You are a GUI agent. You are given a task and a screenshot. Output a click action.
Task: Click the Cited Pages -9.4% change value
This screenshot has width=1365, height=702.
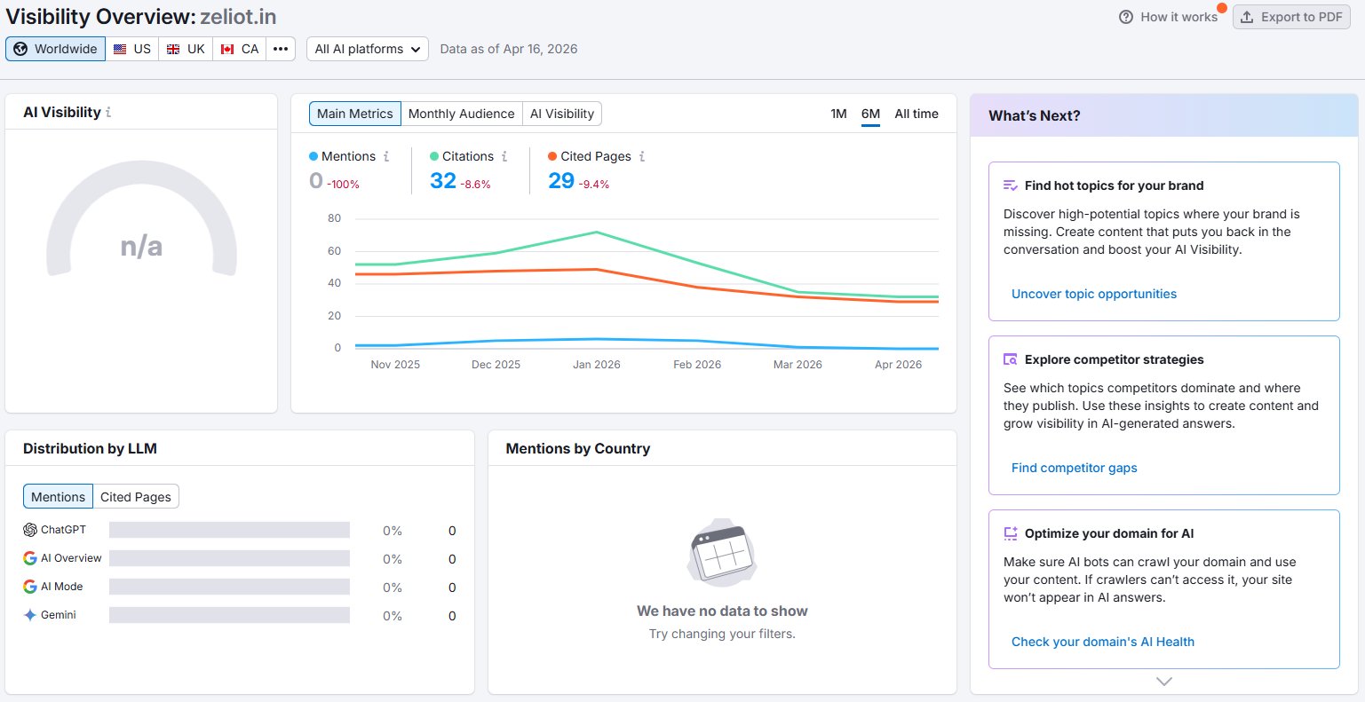point(594,185)
